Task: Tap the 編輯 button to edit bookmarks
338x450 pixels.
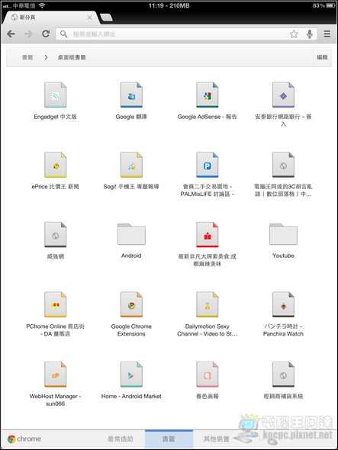Action: (322, 57)
